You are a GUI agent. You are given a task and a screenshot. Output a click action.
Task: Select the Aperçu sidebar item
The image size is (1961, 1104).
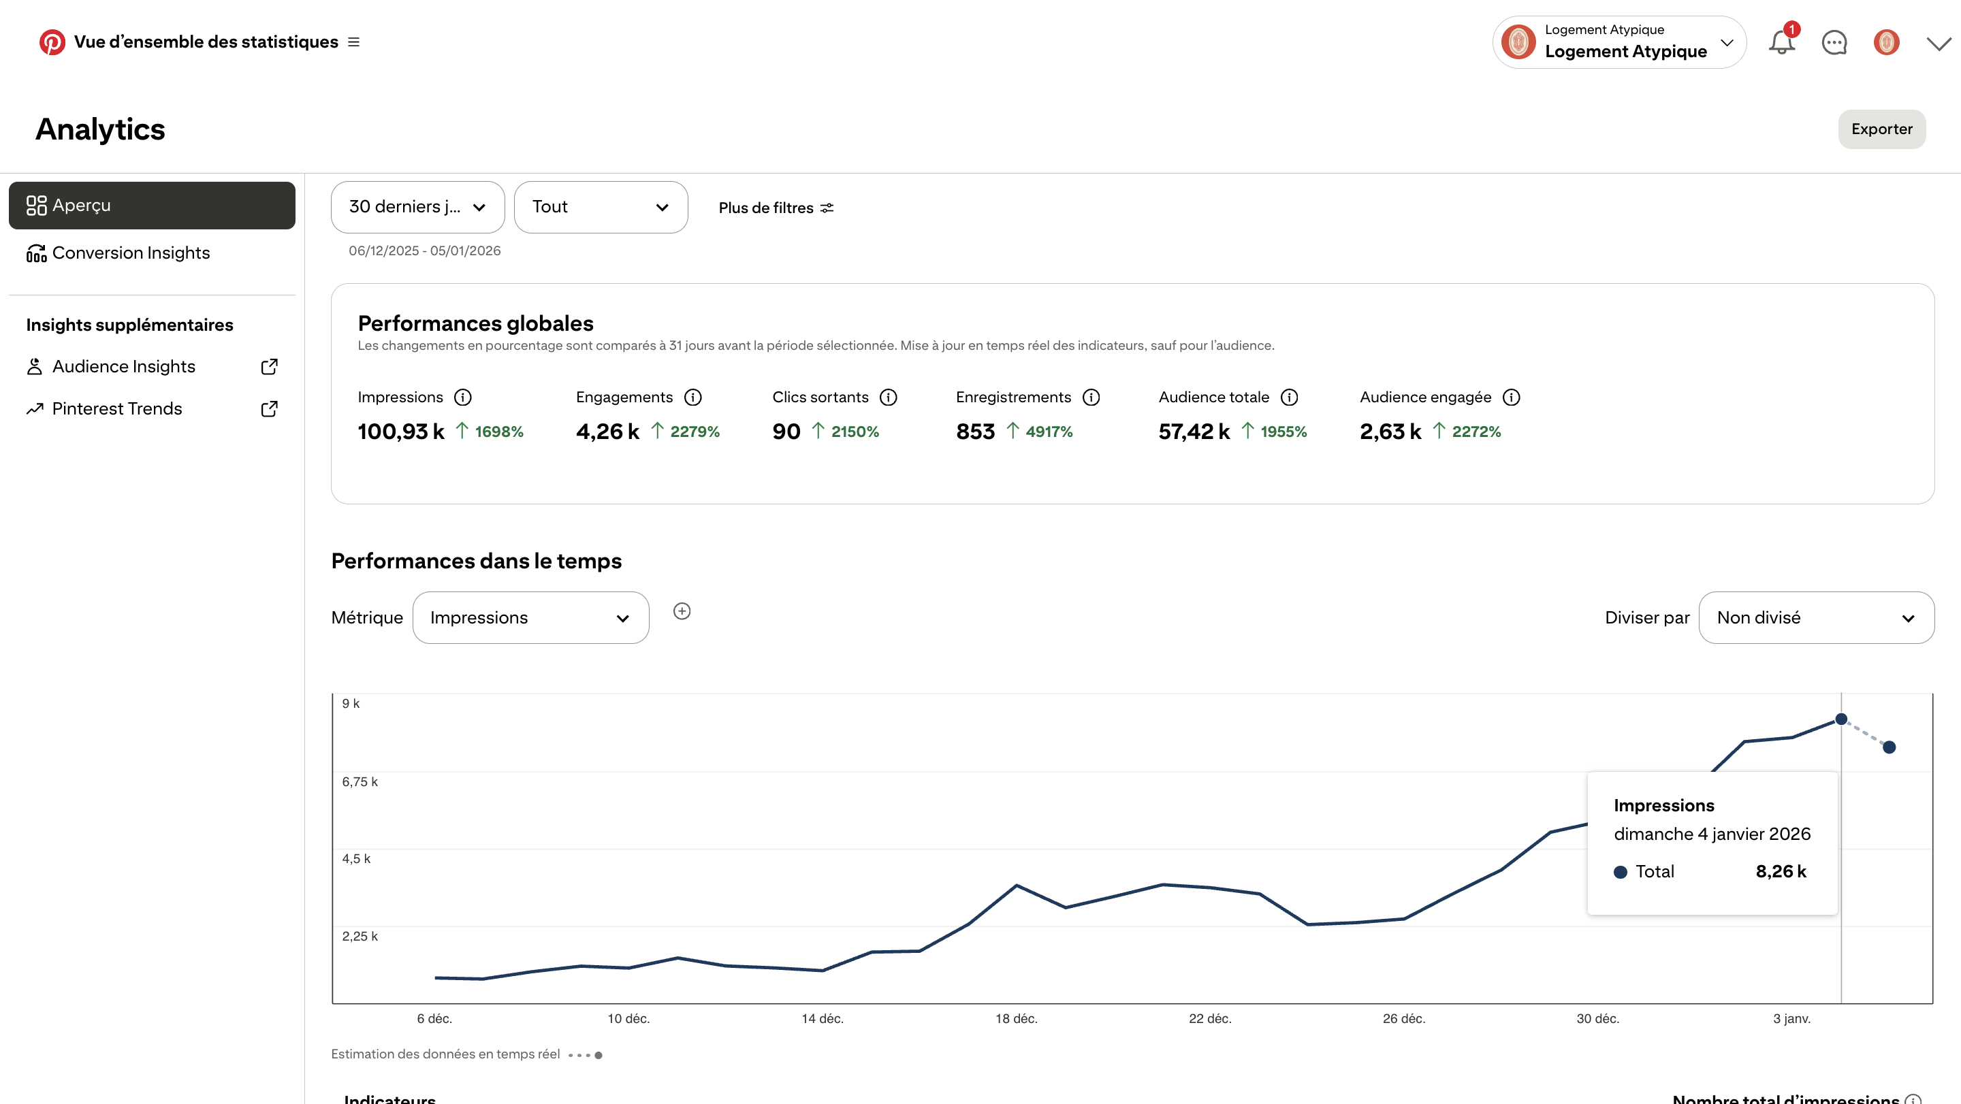click(x=151, y=206)
